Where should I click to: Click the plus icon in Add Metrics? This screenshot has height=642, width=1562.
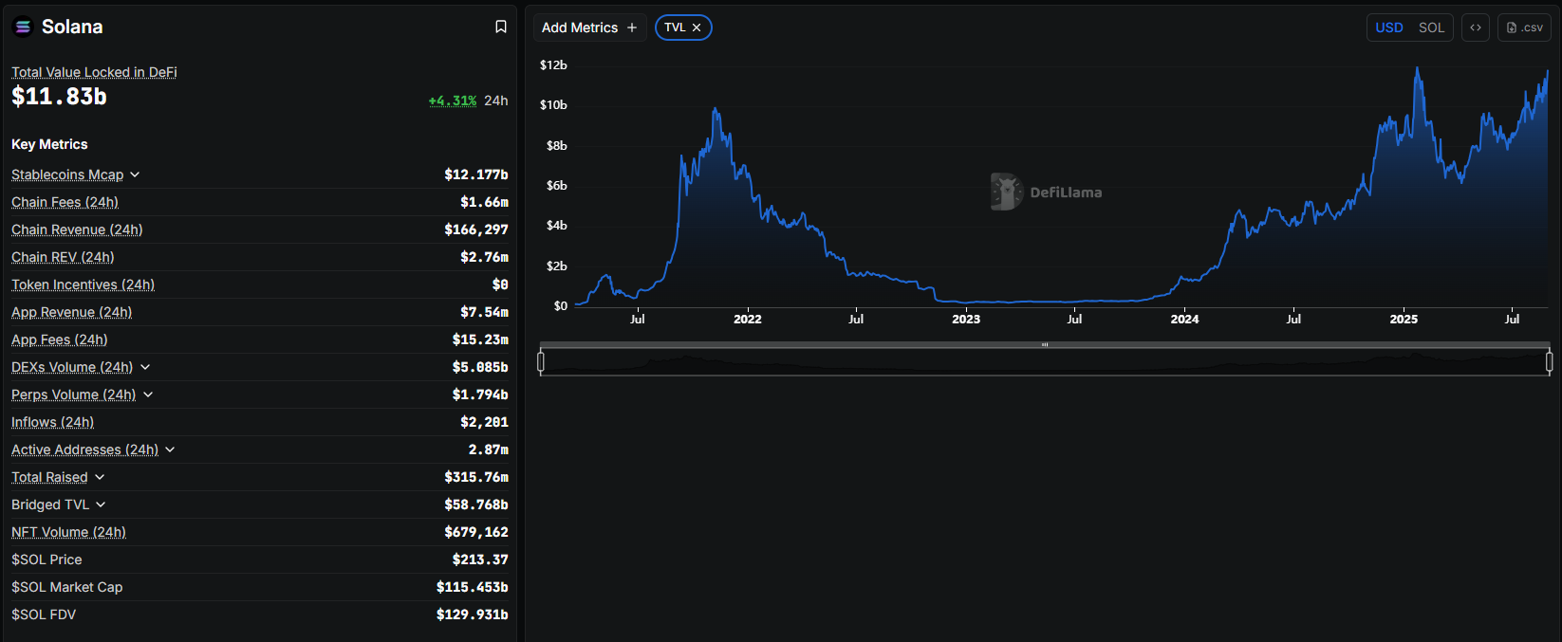pyautogui.click(x=632, y=28)
